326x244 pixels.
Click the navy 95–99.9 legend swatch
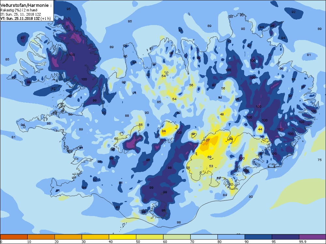[286, 237]
